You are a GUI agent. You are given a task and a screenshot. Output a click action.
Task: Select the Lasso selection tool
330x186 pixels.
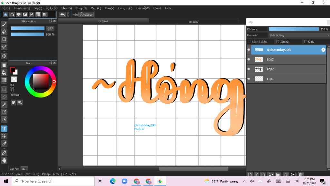(x=4, y=97)
